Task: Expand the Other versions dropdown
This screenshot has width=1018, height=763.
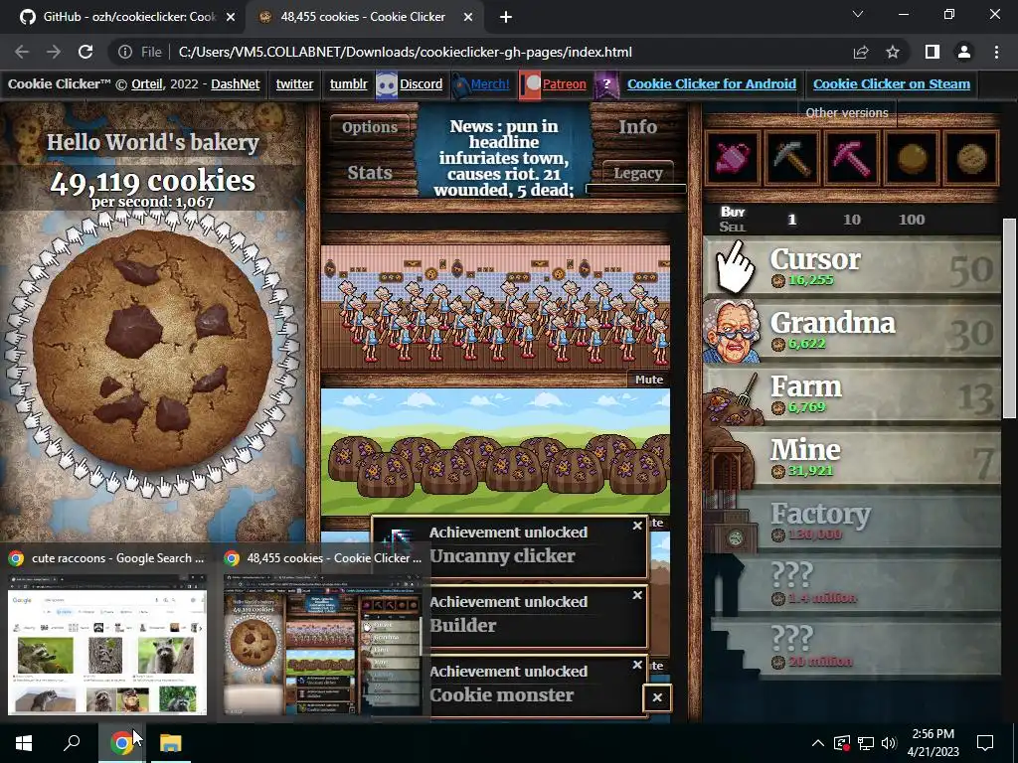Action: coord(847,113)
